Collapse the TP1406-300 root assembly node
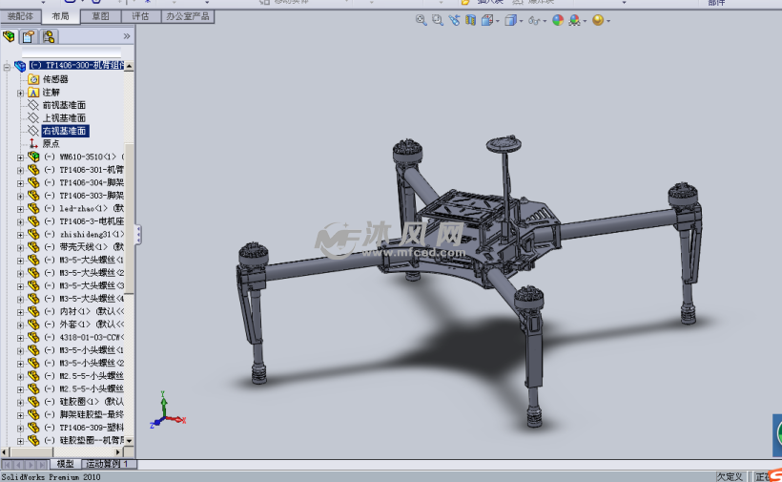This screenshot has width=782, height=482. pyautogui.click(x=7, y=66)
